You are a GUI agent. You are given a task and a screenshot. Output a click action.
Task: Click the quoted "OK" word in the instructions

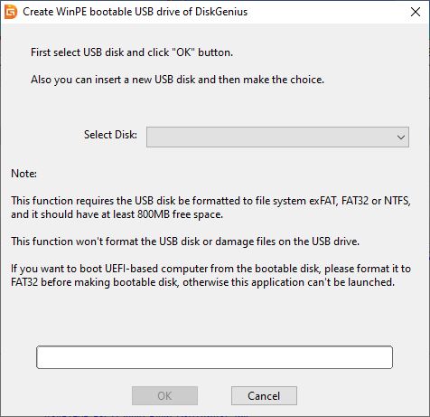coord(183,52)
